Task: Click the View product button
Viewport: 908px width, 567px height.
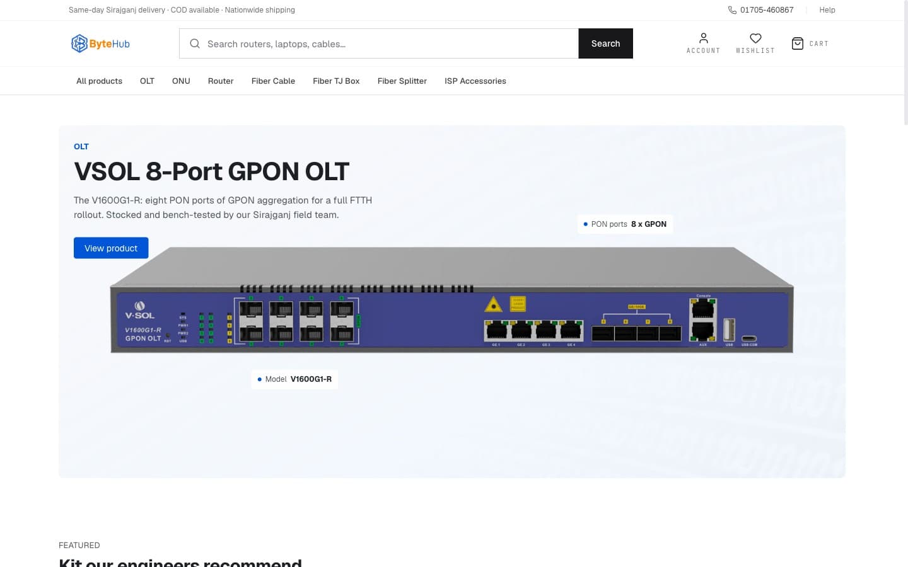Action: coord(111,248)
